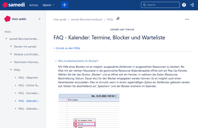Focus the Search input field

(x=160, y=5)
